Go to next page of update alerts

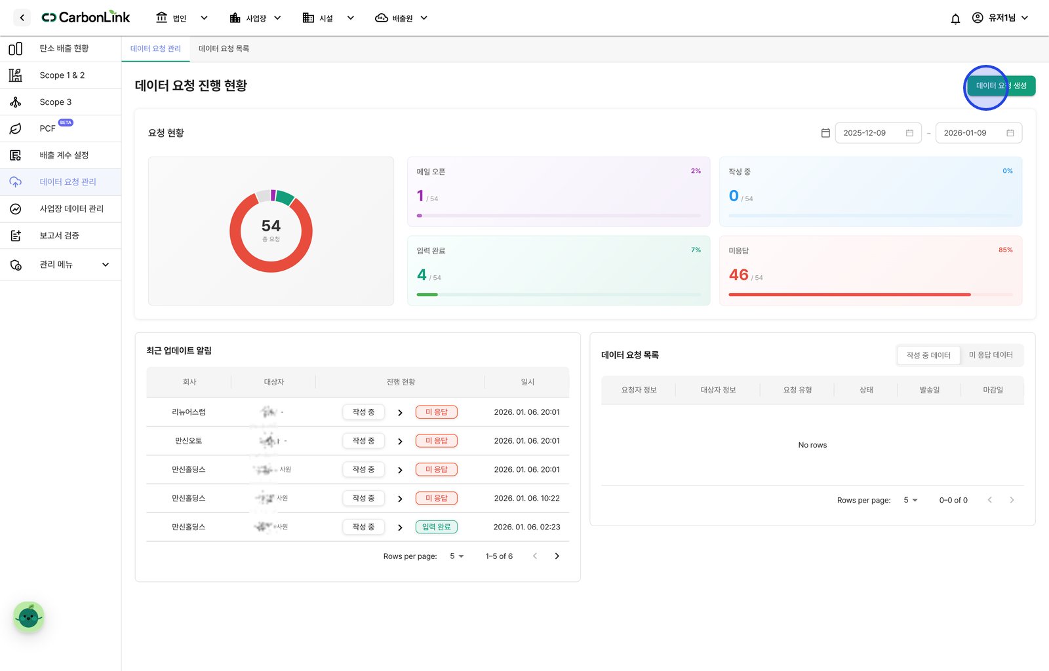coord(557,556)
